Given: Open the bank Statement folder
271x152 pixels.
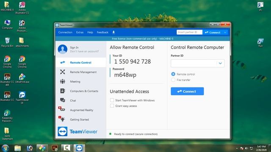Looking at the screenshot, I should tap(7, 133).
